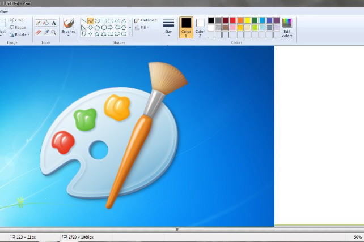Choose the Polygon shape
Screen dimensions: 364x242
point(117,21)
